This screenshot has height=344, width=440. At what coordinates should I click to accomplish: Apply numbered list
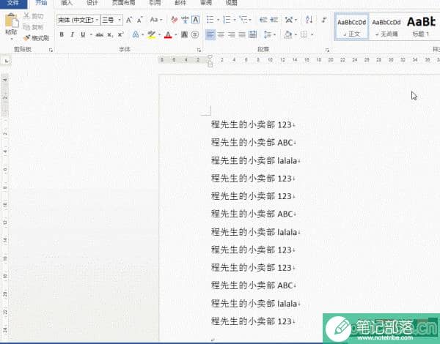(227, 20)
